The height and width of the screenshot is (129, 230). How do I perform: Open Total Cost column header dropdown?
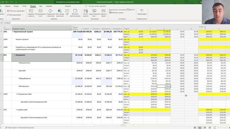82,29
